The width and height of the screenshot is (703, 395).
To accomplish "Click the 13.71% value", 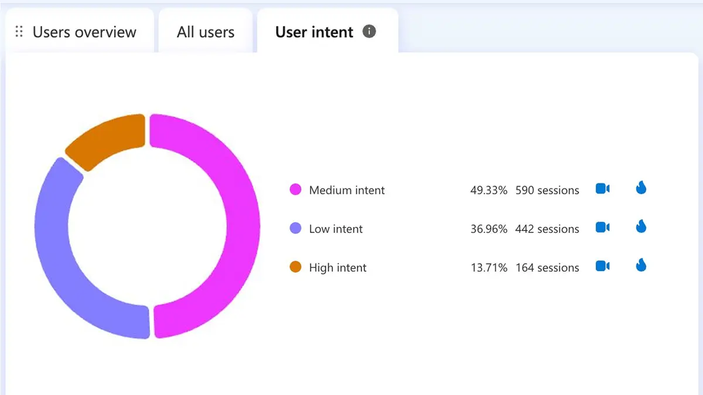I will click(489, 267).
